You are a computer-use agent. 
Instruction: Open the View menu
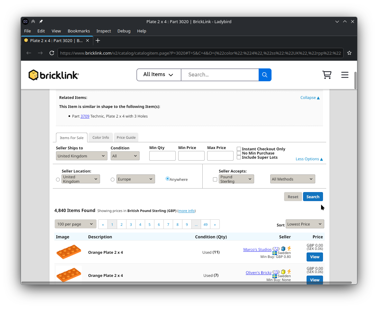56,31
